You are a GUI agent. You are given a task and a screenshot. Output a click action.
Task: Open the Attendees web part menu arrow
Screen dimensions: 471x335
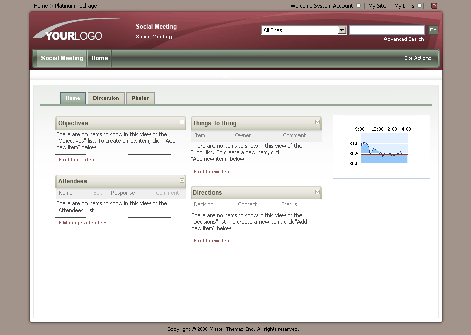tap(182, 180)
